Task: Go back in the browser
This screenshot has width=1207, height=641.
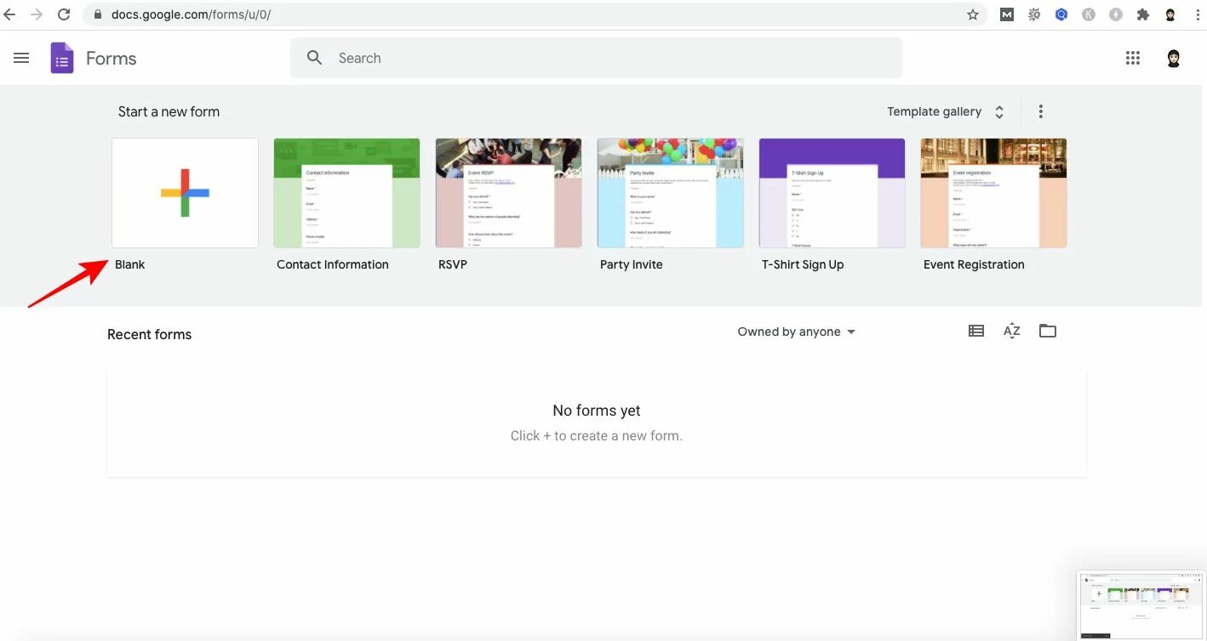Action: coord(9,14)
